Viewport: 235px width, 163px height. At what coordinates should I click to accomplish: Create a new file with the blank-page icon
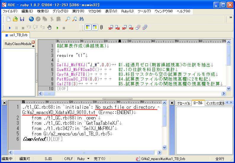(9, 19)
